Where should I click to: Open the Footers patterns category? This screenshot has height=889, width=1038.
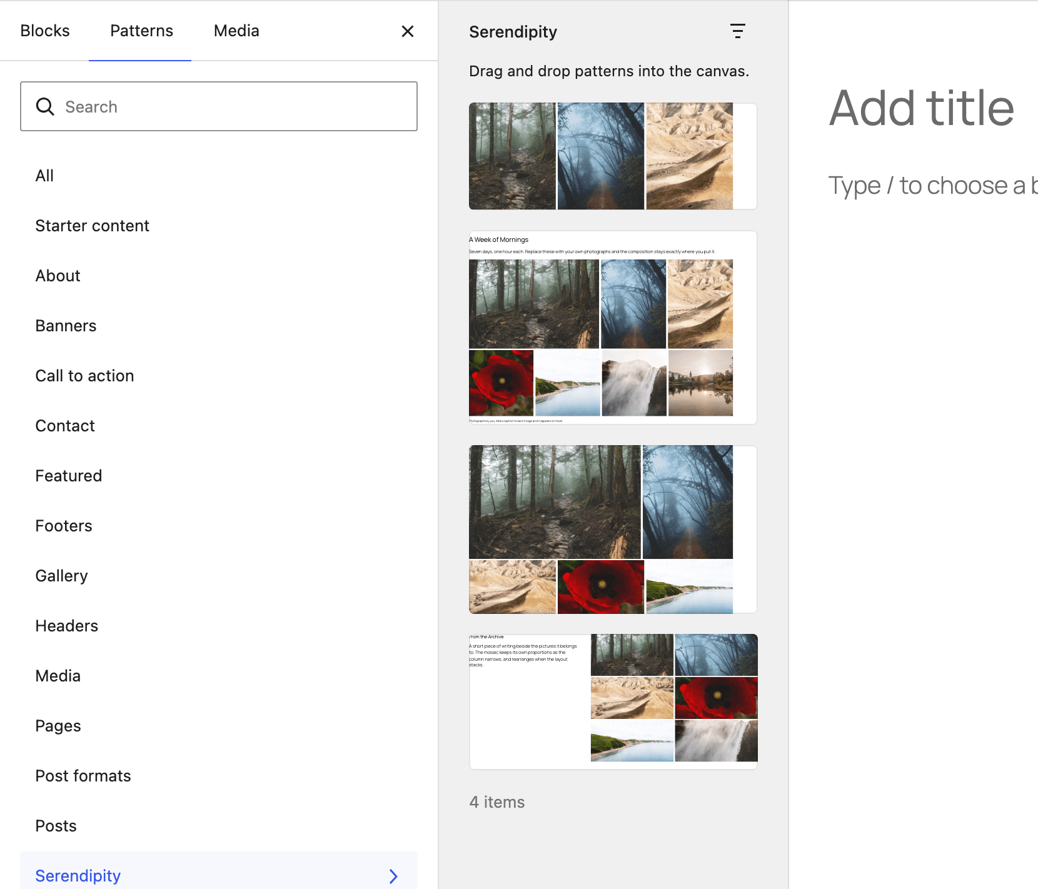[x=219, y=526]
